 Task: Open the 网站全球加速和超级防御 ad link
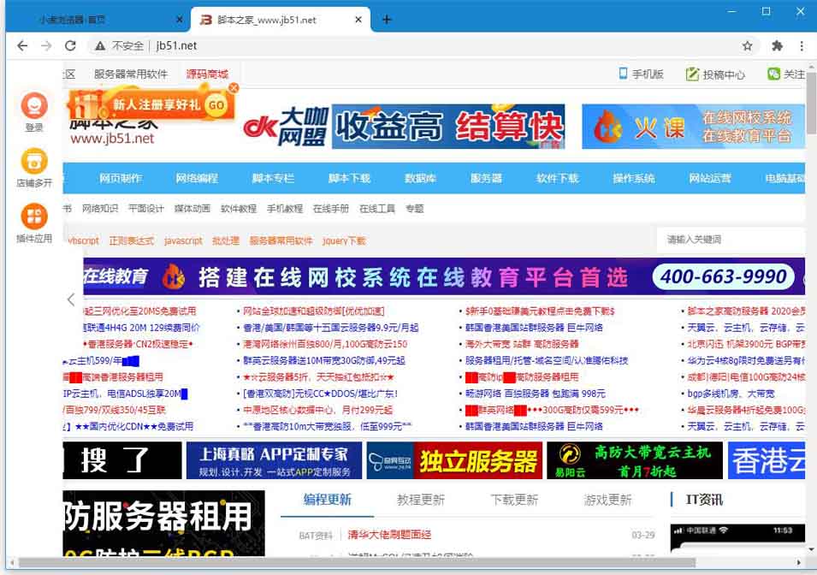click(314, 311)
